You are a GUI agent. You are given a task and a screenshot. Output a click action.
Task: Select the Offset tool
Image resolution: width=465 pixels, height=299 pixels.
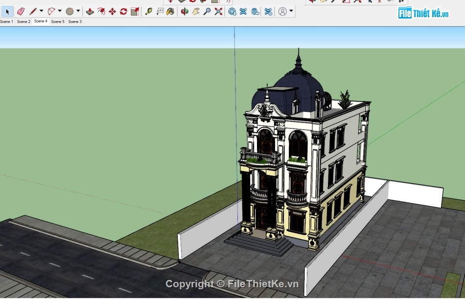pyautogui.click(x=101, y=12)
